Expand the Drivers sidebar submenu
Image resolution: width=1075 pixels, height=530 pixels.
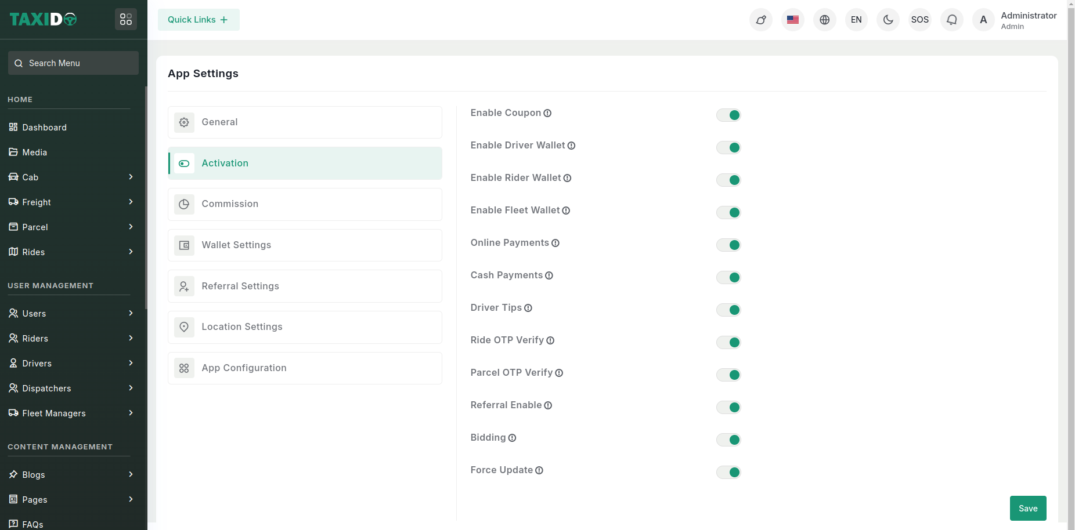(71, 364)
